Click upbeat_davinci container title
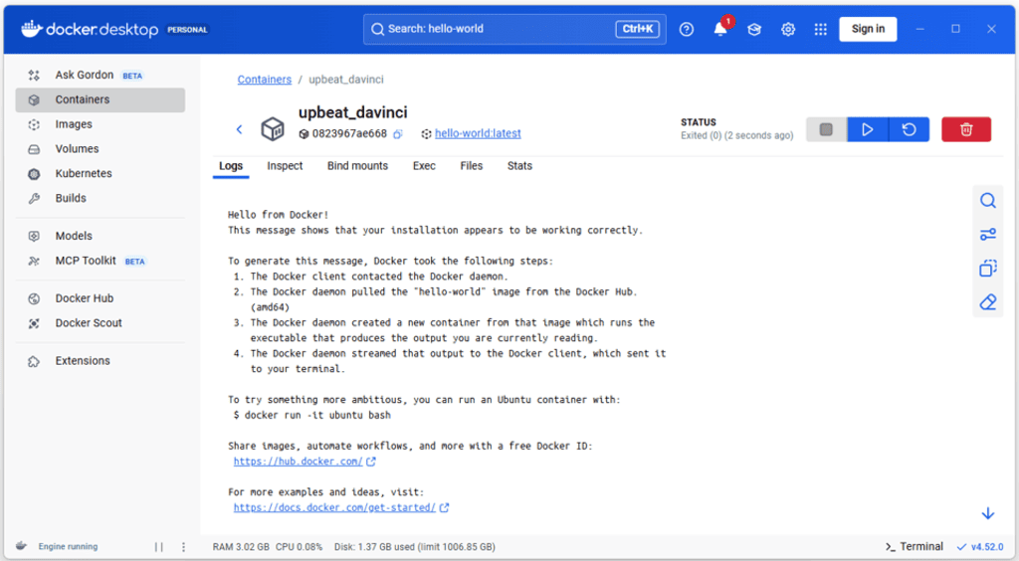Image resolution: width=1019 pixels, height=561 pixels. [x=353, y=112]
